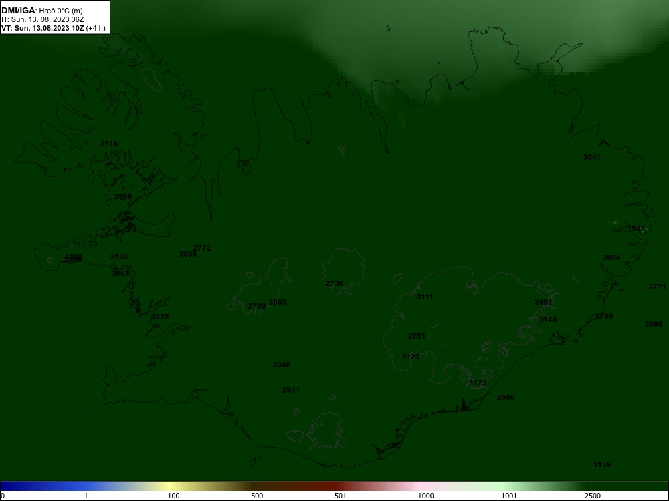Click the map value 2532
The image size is (669, 501).
coord(119,257)
